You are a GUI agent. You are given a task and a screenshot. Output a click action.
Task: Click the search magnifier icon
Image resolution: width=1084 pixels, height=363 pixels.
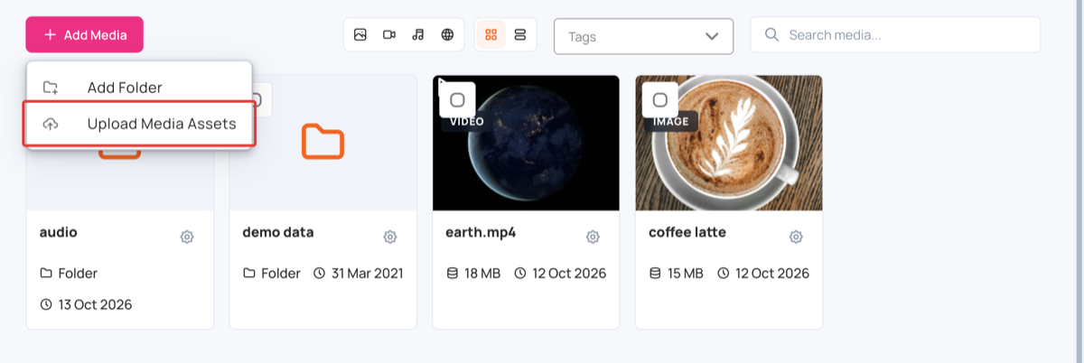click(771, 35)
